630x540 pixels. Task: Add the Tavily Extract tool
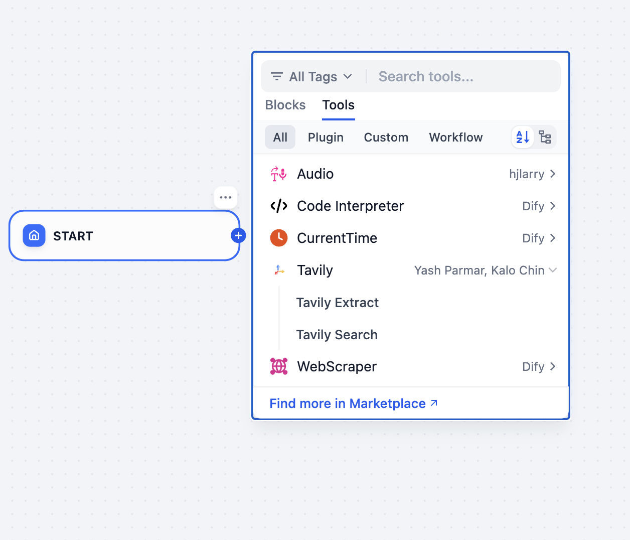click(x=338, y=303)
